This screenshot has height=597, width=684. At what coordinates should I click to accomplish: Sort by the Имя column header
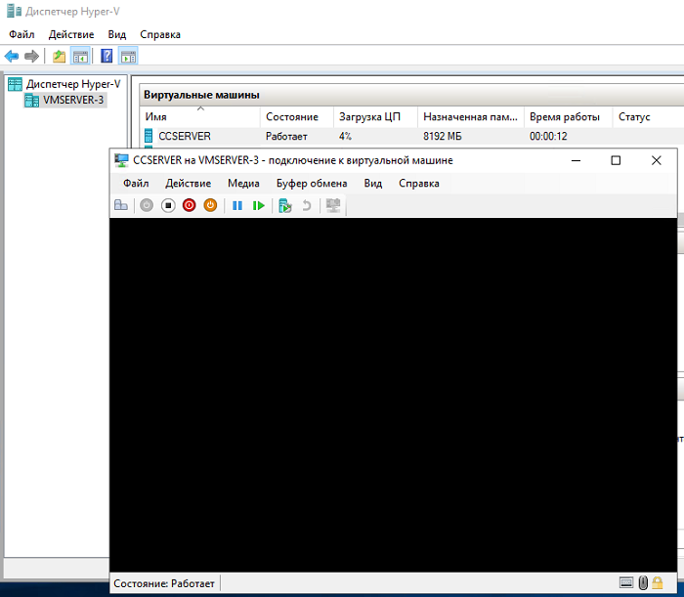[x=200, y=116]
